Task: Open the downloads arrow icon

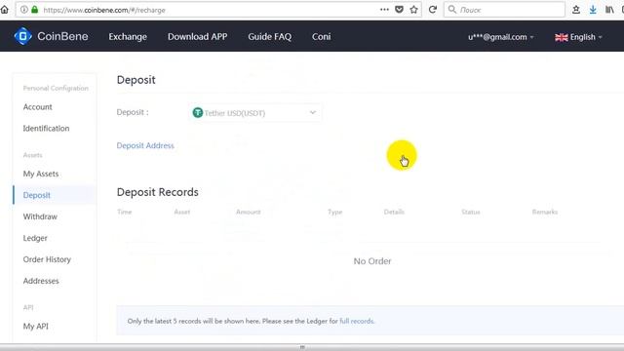Action: 593,10
